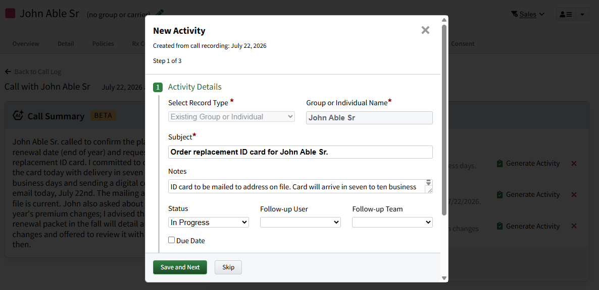This screenshot has width=599, height=290.
Task: Click the contact list icon button
Action: (565, 14)
